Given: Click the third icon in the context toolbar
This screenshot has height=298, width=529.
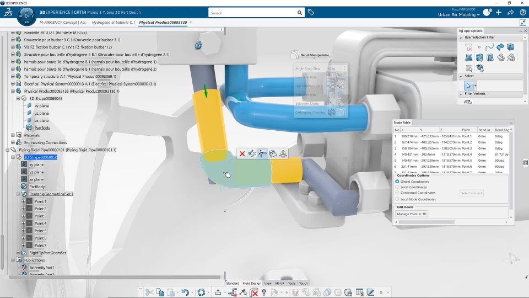Looking at the screenshot, I should click(x=262, y=154).
